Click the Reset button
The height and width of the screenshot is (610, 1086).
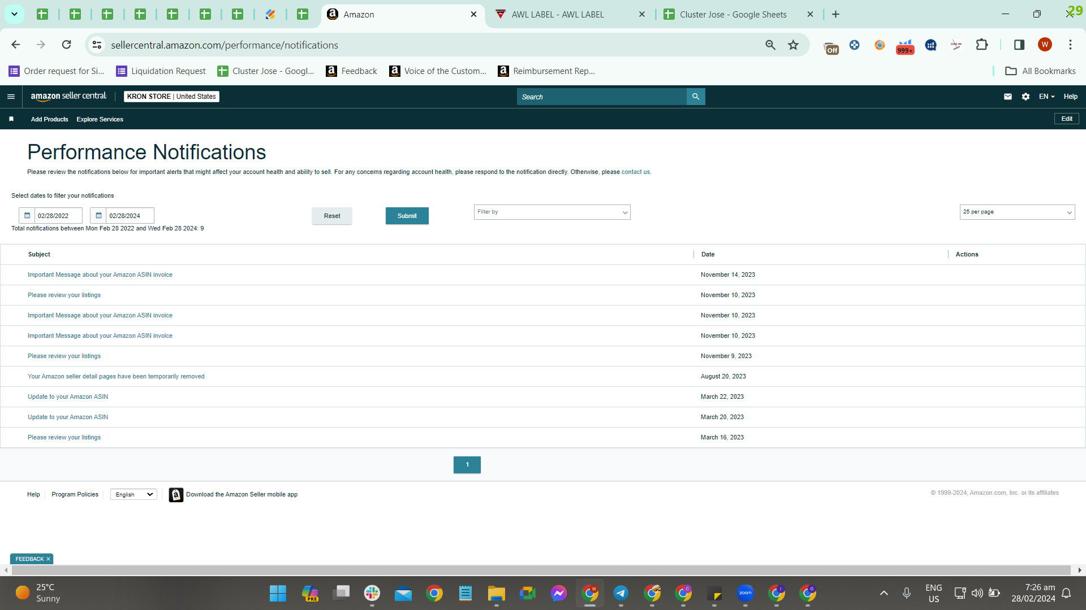click(332, 216)
